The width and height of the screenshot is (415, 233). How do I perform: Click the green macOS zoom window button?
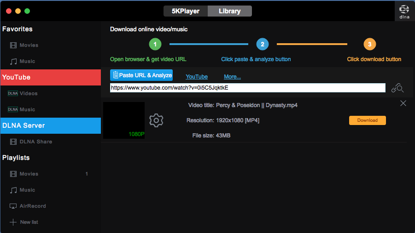(x=27, y=11)
